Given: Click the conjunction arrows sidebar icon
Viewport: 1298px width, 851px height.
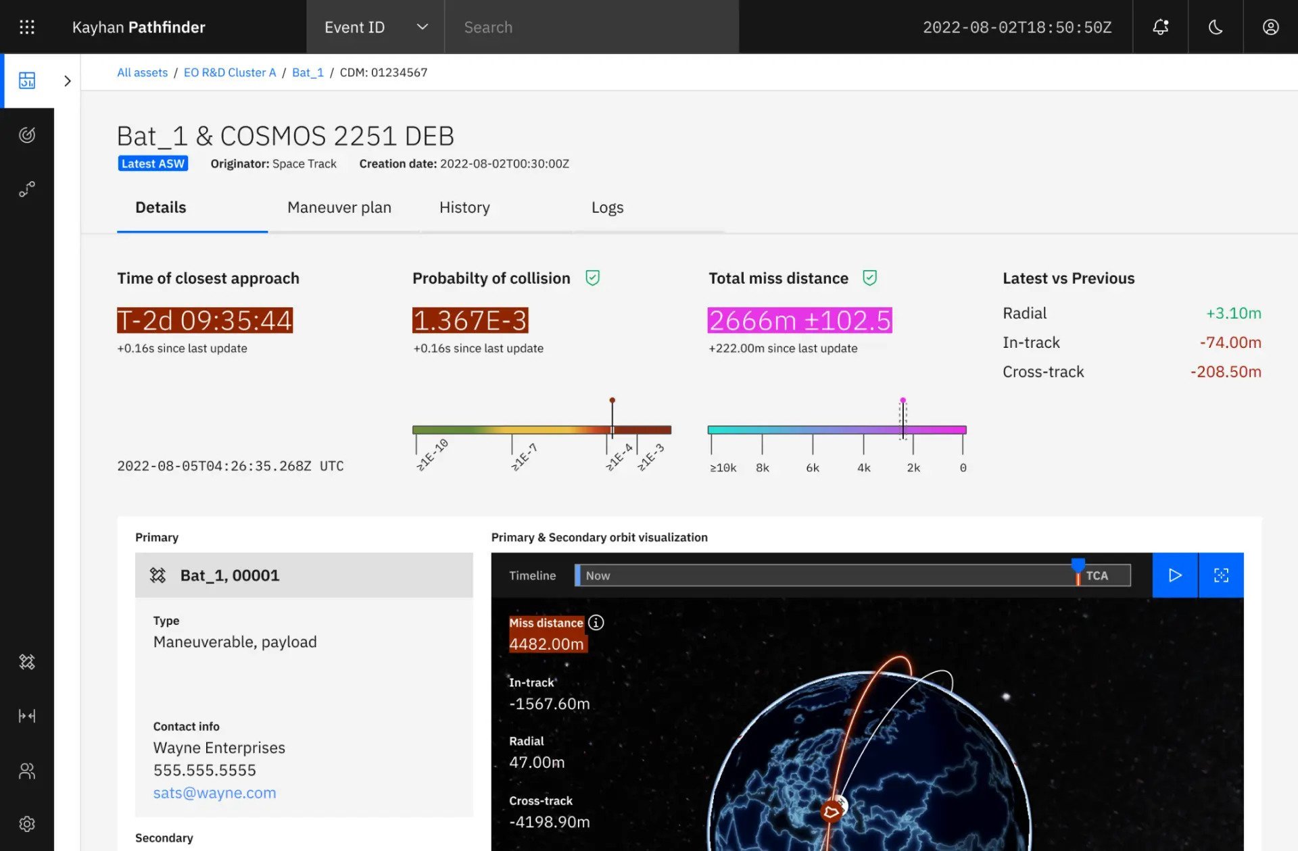Looking at the screenshot, I should (27, 716).
